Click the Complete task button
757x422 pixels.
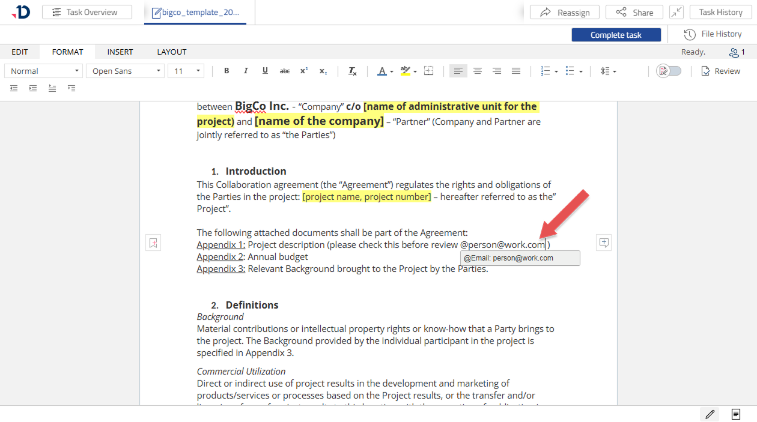tap(616, 35)
